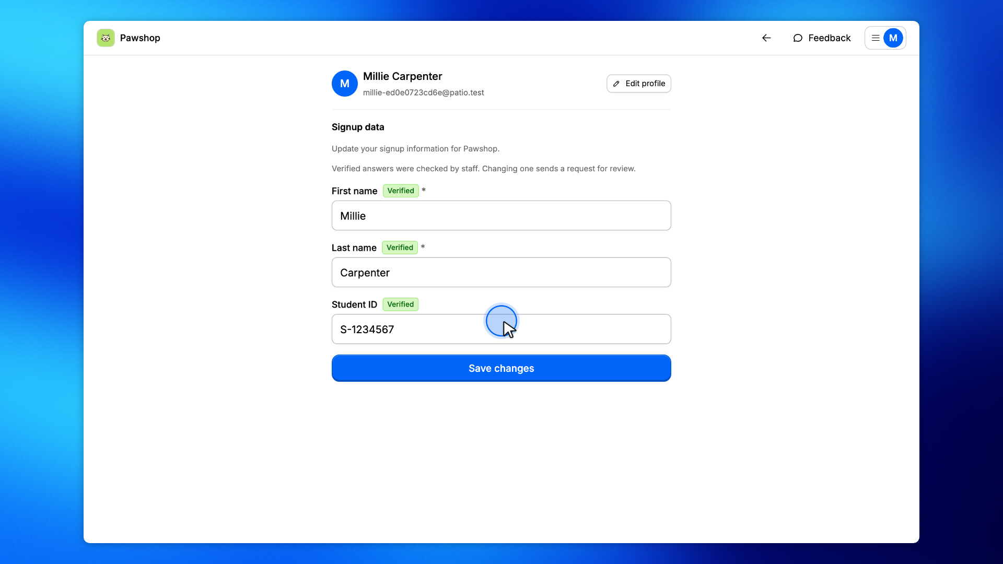The height and width of the screenshot is (564, 1003).
Task: Click the First name label
Action: (355, 191)
